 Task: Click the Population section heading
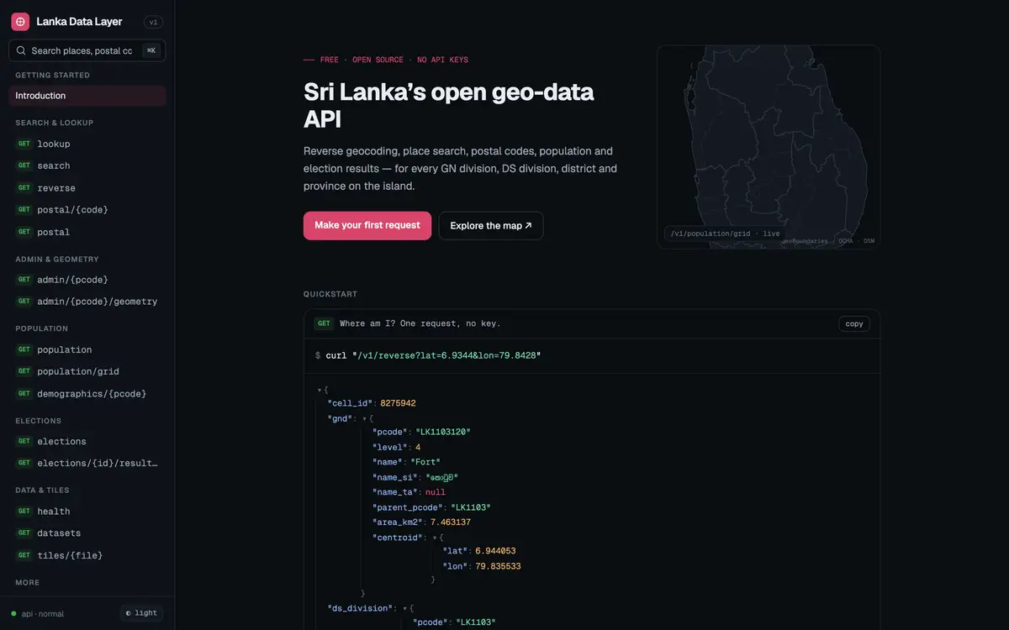(42, 328)
